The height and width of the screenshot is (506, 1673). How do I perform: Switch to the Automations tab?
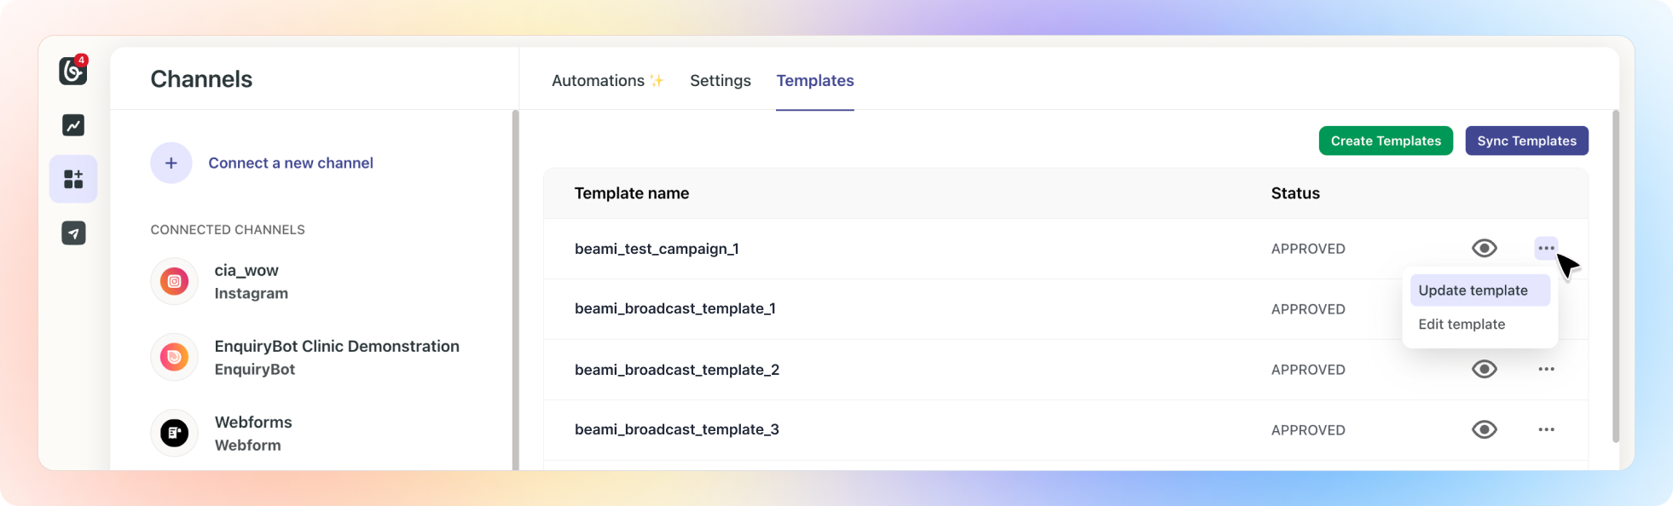(599, 81)
